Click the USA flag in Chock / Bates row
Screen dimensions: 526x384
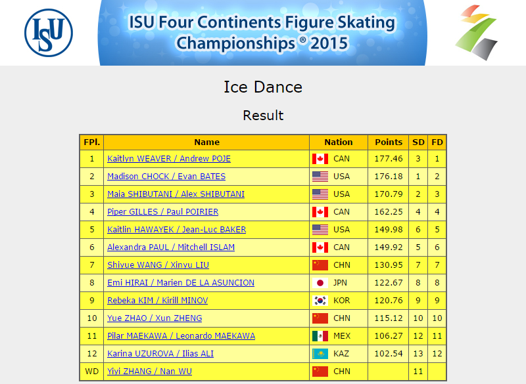(320, 177)
